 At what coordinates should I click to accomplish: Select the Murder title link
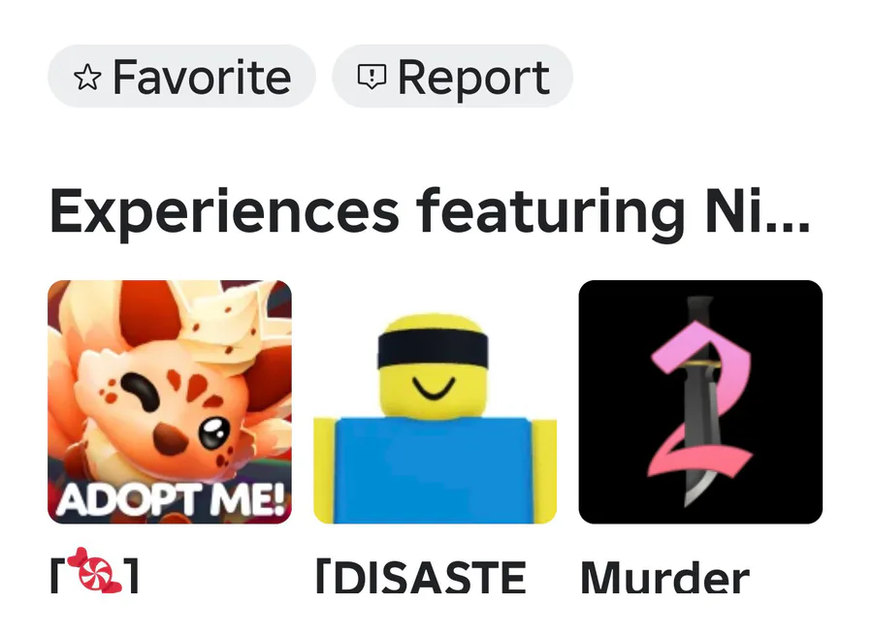click(x=665, y=578)
